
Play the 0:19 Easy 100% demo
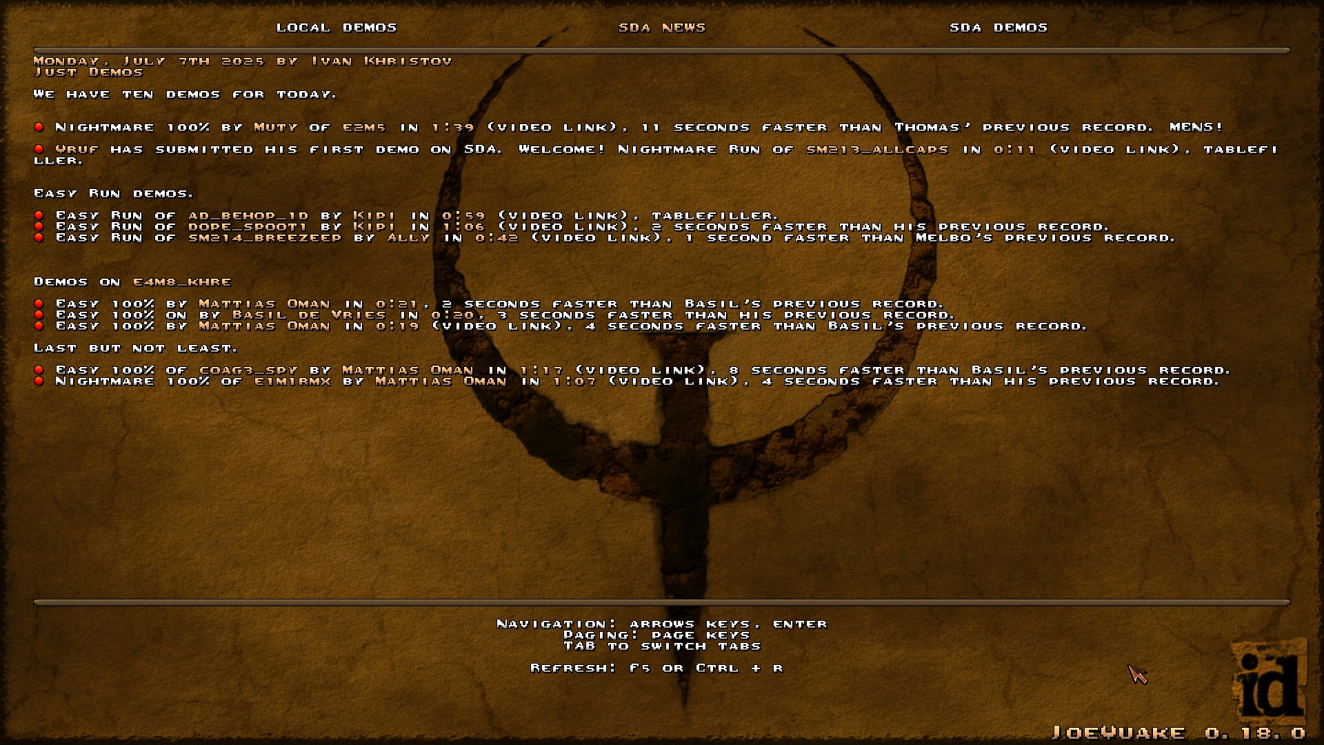397,326
